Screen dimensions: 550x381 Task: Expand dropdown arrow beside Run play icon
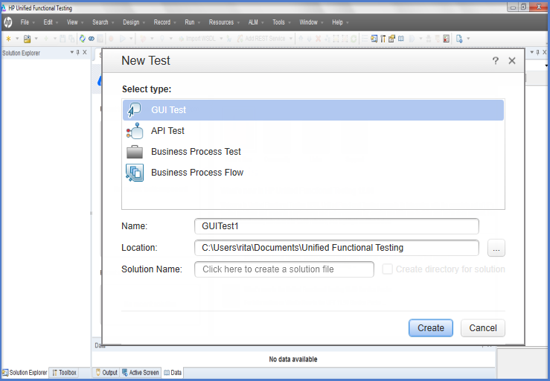pyautogui.click(x=132, y=39)
